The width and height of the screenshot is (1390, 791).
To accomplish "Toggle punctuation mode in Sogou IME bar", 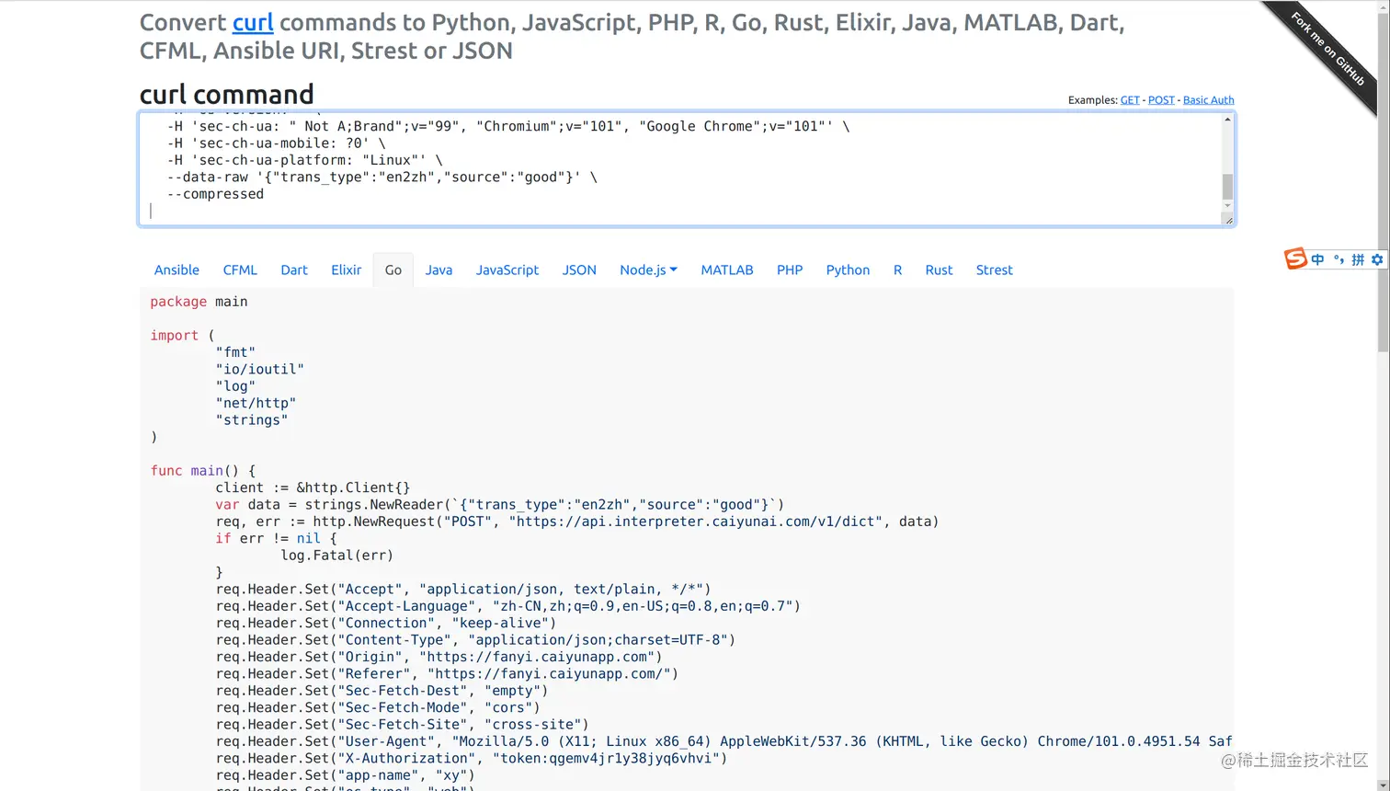I will 1338,259.
